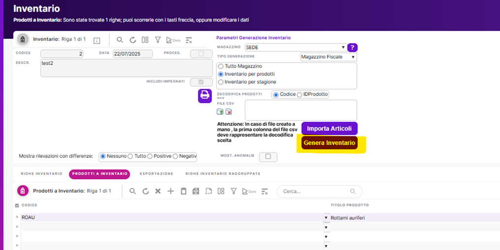500x250 pixels.
Task: Open filter in top Inventario toolbar
Action: (158, 40)
